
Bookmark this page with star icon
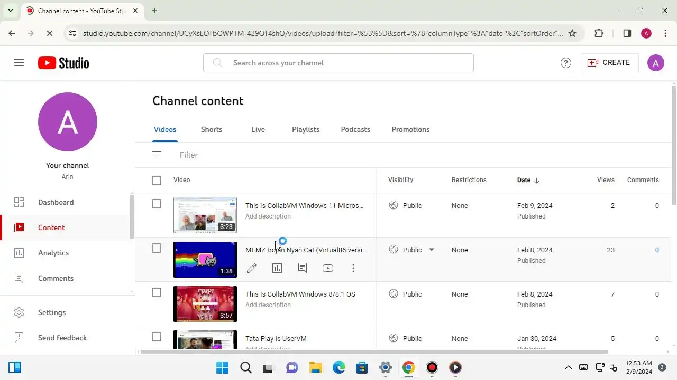click(572, 33)
